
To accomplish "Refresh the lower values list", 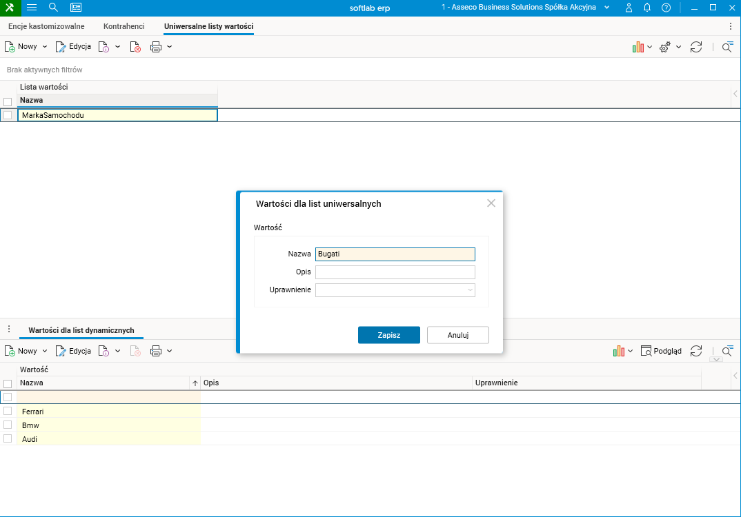I will tap(696, 352).
